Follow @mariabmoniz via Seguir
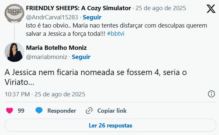Viewport: 219px width, 135px height. tap(81, 57)
